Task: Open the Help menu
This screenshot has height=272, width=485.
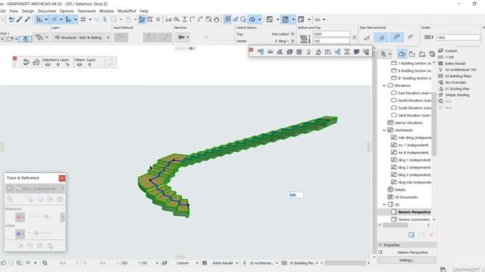Action: (144, 11)
